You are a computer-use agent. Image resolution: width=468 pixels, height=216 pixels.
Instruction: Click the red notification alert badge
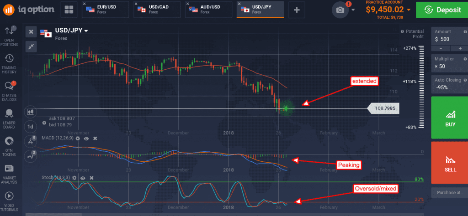pyautogui.click(x=350, y=4)
